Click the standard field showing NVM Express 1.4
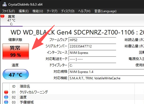The image size is (144, 104). click(x=106, y=72)
